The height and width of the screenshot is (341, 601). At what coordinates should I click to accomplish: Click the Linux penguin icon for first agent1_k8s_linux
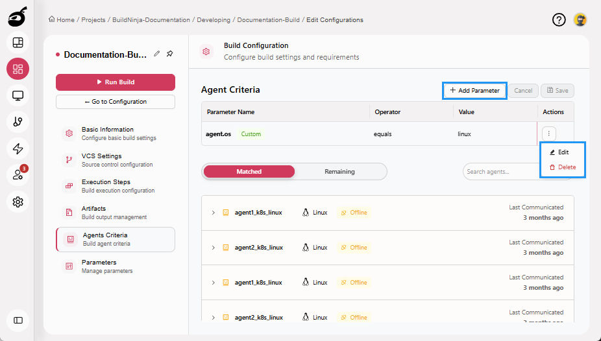click(x=306, y=213)
